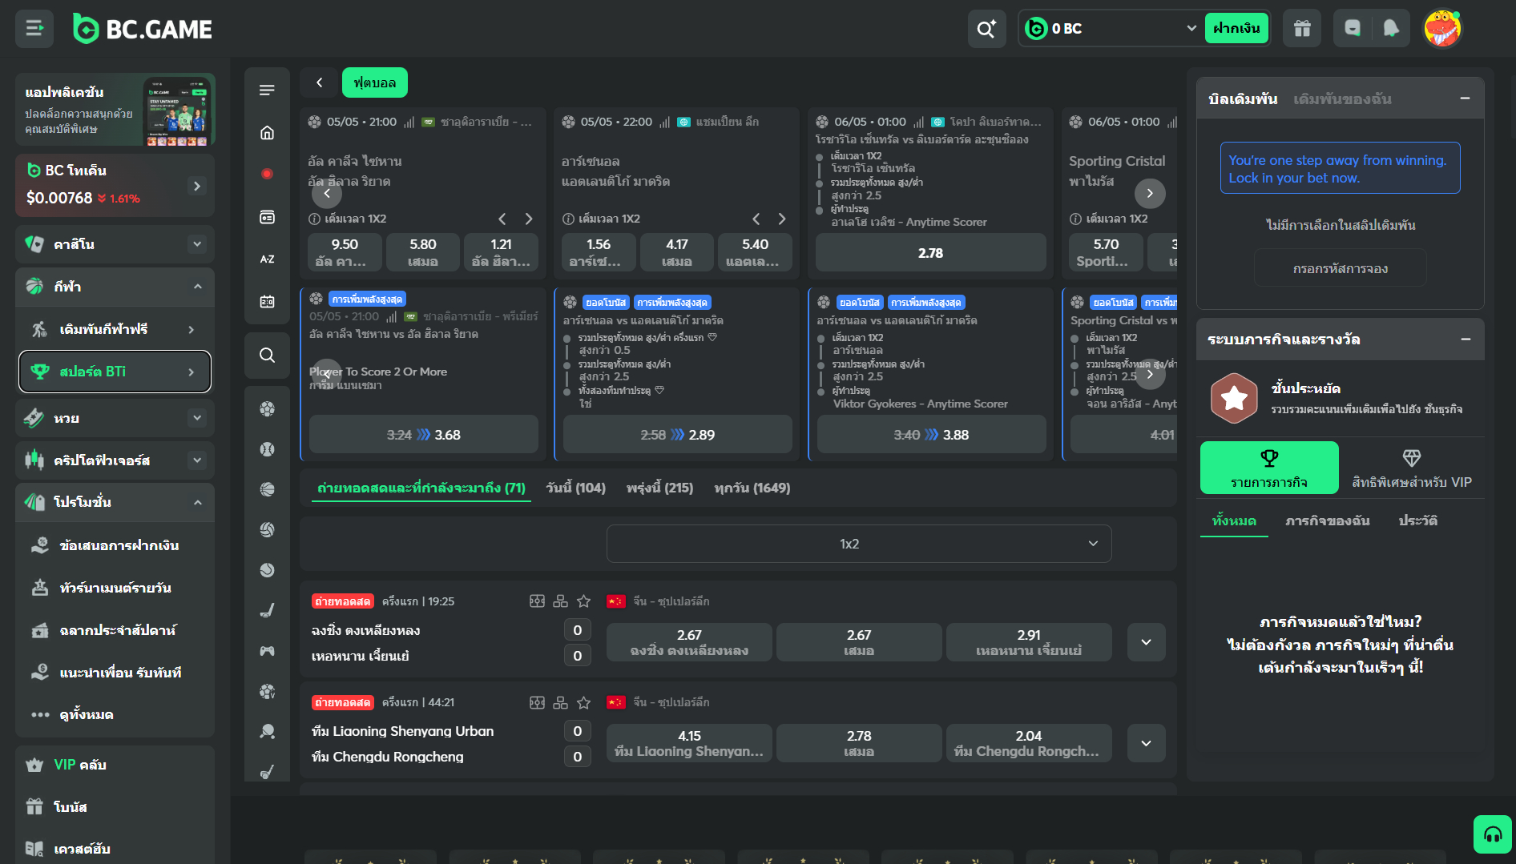Open the A-Z sports list icon

point(267,259)
